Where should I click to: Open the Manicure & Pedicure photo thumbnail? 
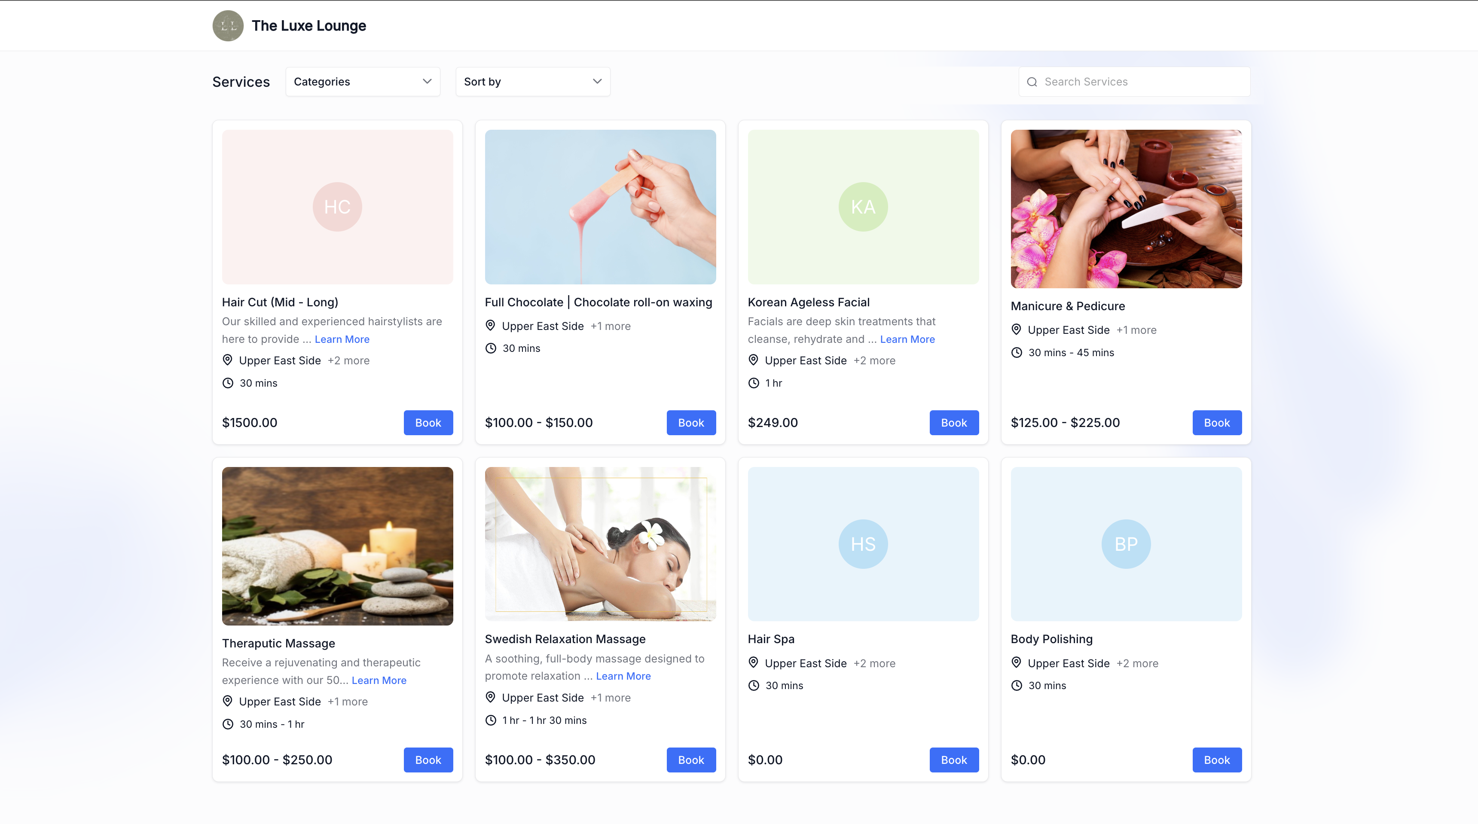[x=1126, y=208]
